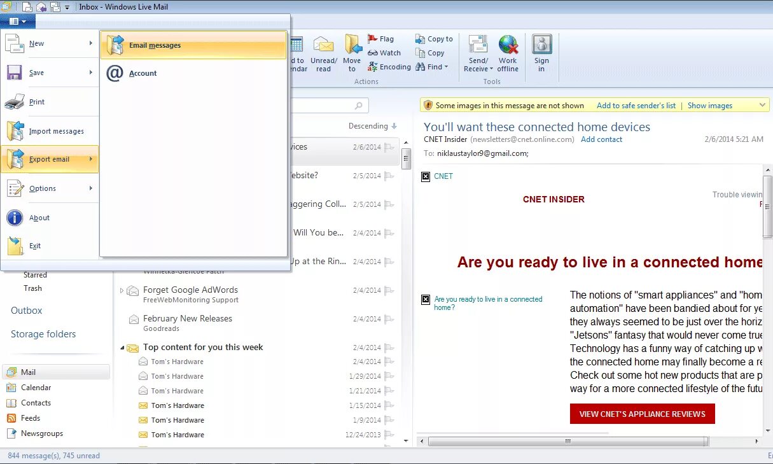Image resolution: width=773 pixels, height=464 pixels.
Task: Select Email messages export option
Action: coord(193,45)
